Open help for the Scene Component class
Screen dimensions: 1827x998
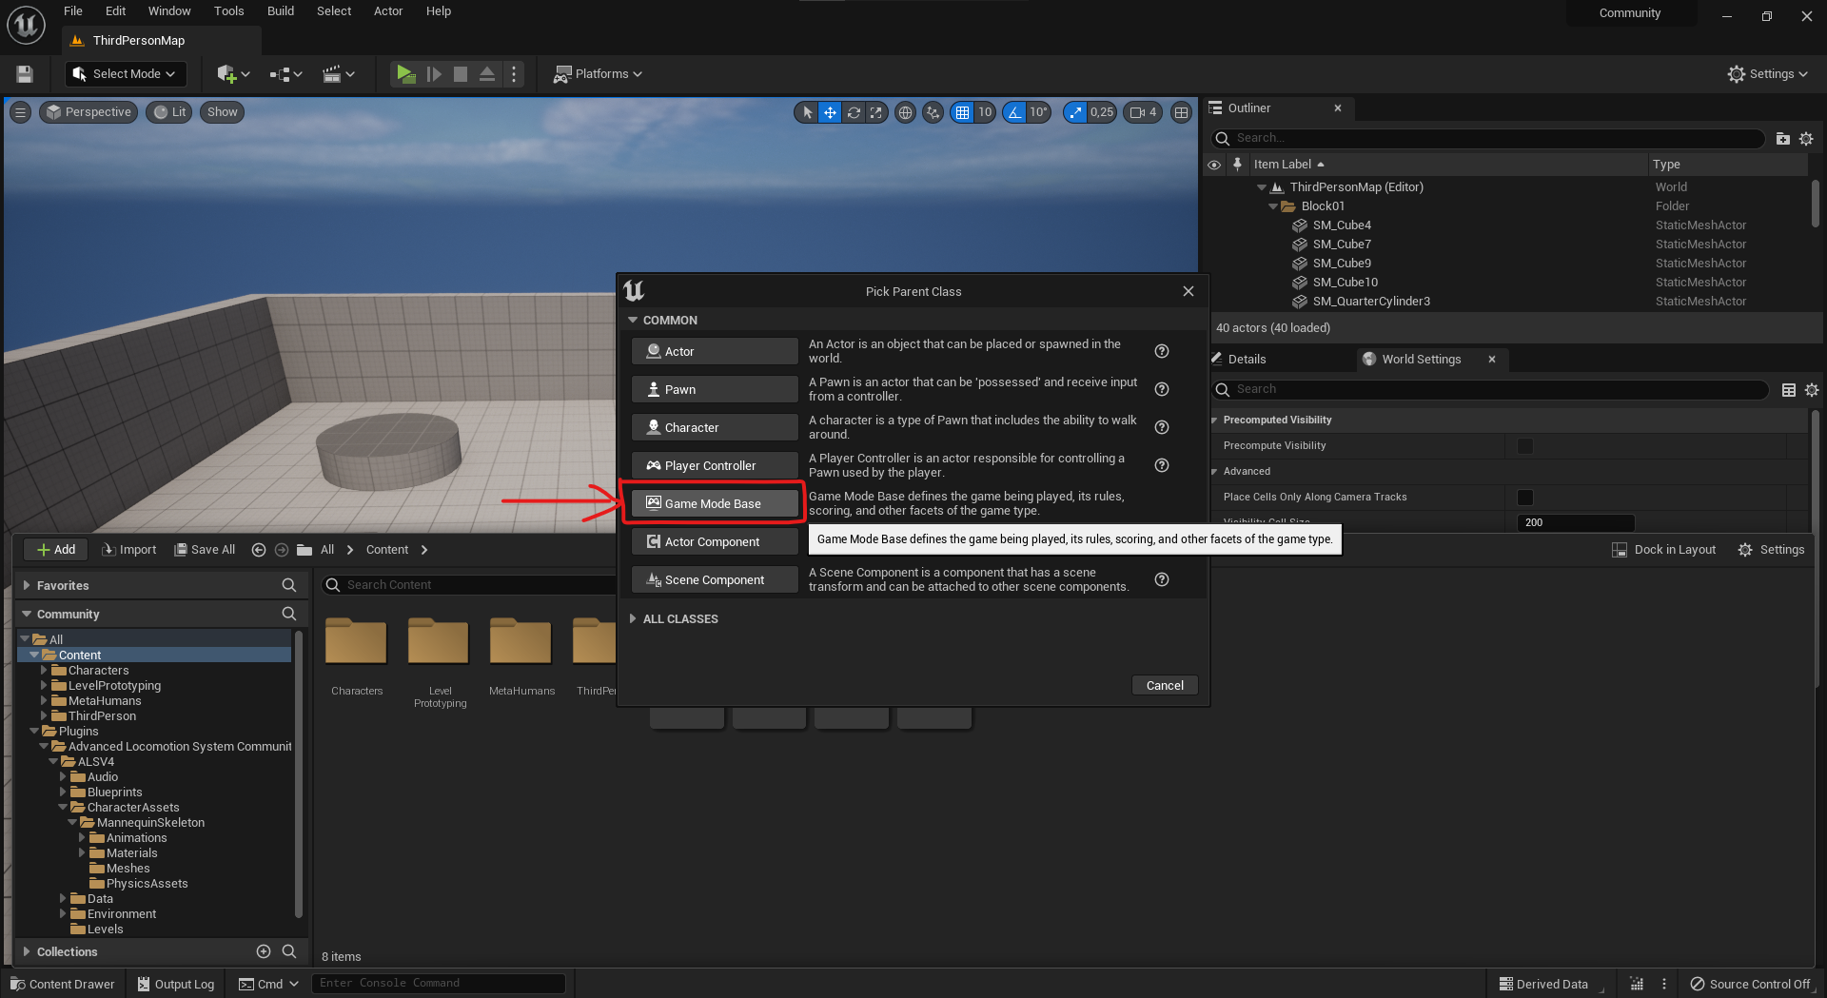(x=1162, y=579)
